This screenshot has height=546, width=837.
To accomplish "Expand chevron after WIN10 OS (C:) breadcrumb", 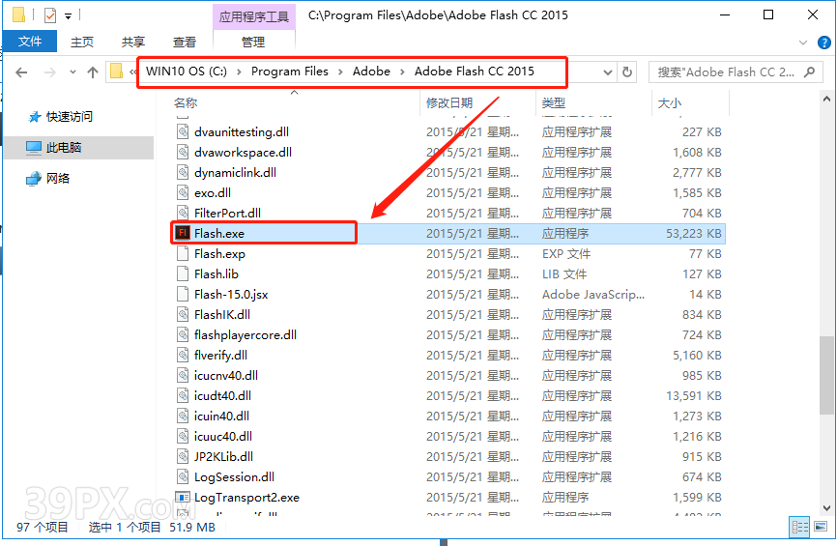I will [x=239, y=72].
